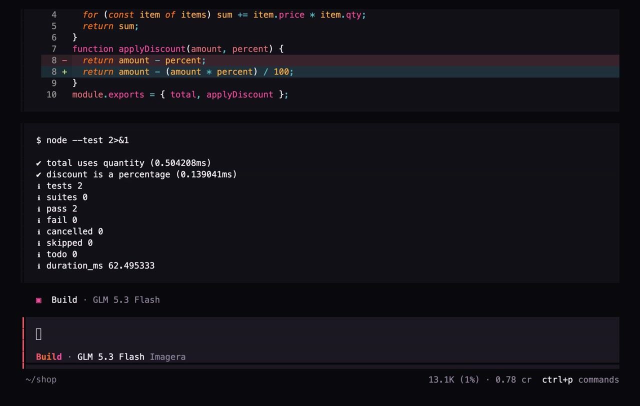Click the info icon next to 'skipped 0'
The image size is (640, 406).
38,243
